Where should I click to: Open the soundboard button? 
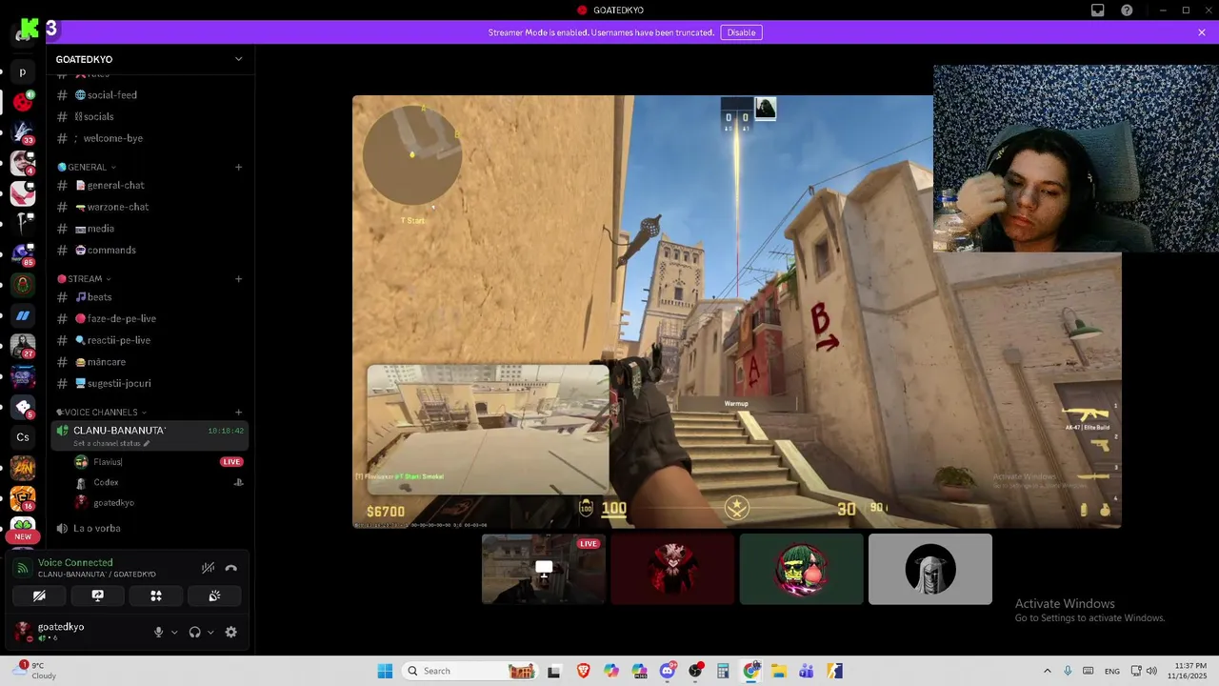click(x=214, y=595)
